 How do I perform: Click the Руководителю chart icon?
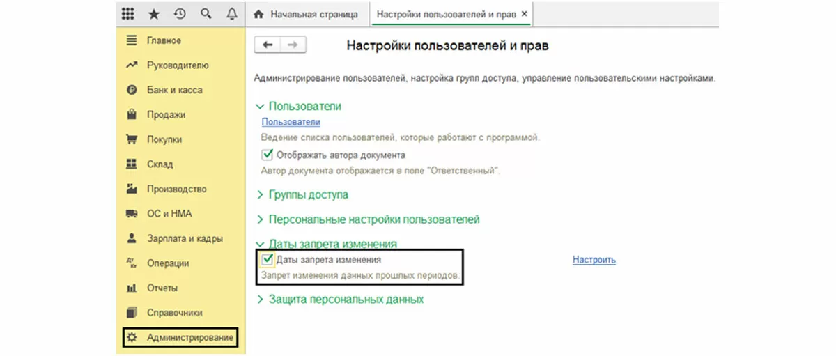point(131,65)
